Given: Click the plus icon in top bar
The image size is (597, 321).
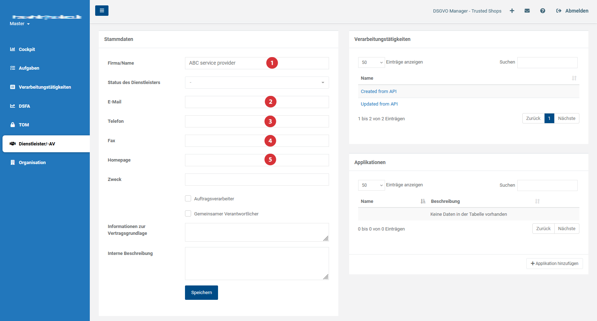Looking at the screenshot, I should coord(512,11).
